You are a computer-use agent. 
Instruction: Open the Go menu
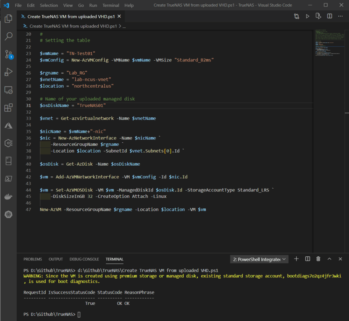click(81, 5)
